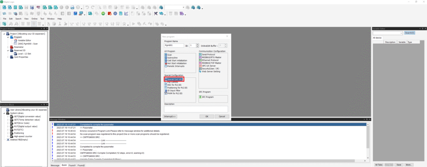Increment the program ID stepper
This screenshot has height=167, width=427.
[x=198, y=44]
